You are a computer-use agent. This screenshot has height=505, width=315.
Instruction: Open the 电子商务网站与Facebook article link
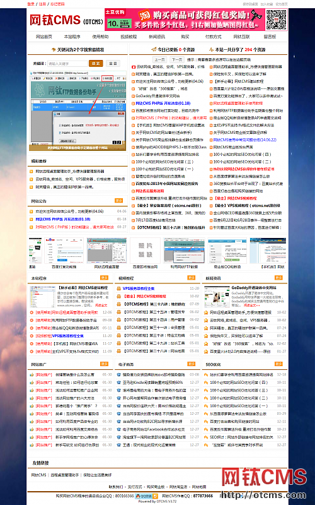coord(154,429)
